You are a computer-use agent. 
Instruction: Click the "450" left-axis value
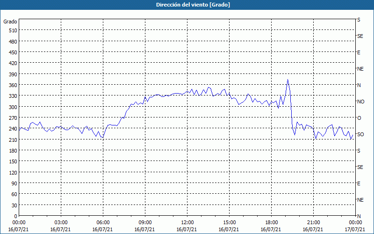click(13, 52)
